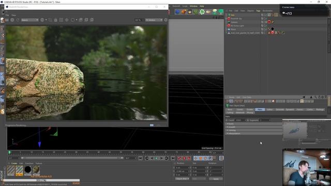Open Objects menu in Object Manager
This screenshot has width=331, height=186.
coord(250,11)
